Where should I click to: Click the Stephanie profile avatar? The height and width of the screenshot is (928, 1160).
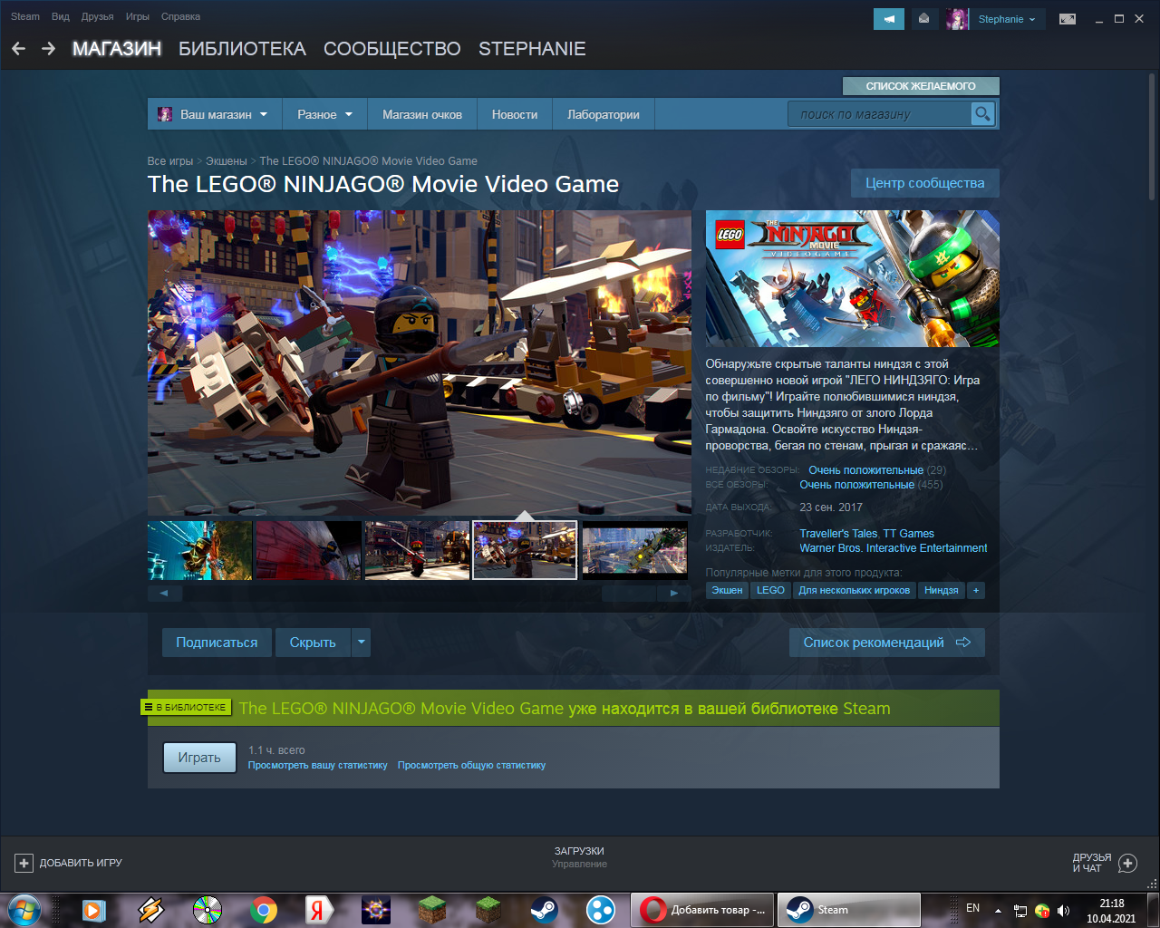point(957,19)
